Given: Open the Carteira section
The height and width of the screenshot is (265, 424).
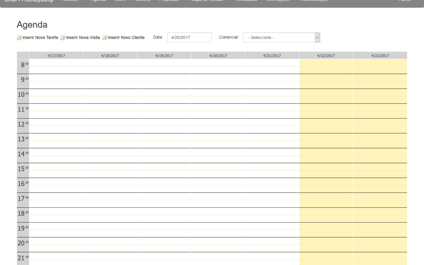Looking at the screenshot, I should tap(143, 1).
